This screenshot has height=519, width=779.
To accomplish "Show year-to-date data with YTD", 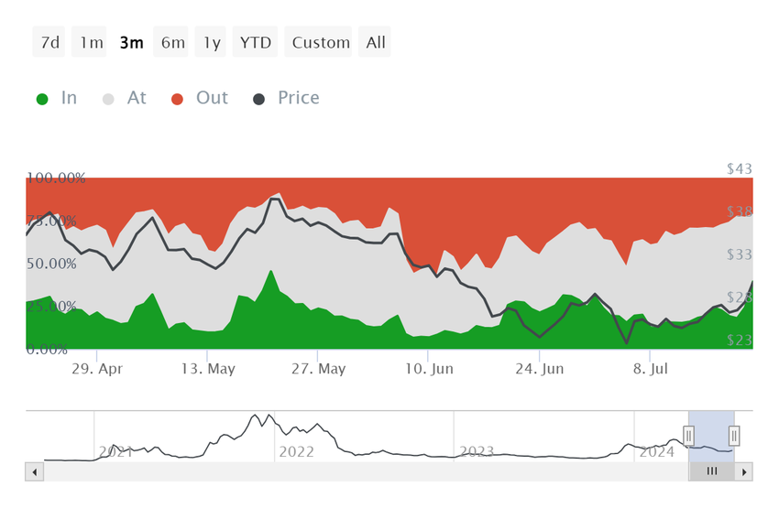I will pos(256,42).
